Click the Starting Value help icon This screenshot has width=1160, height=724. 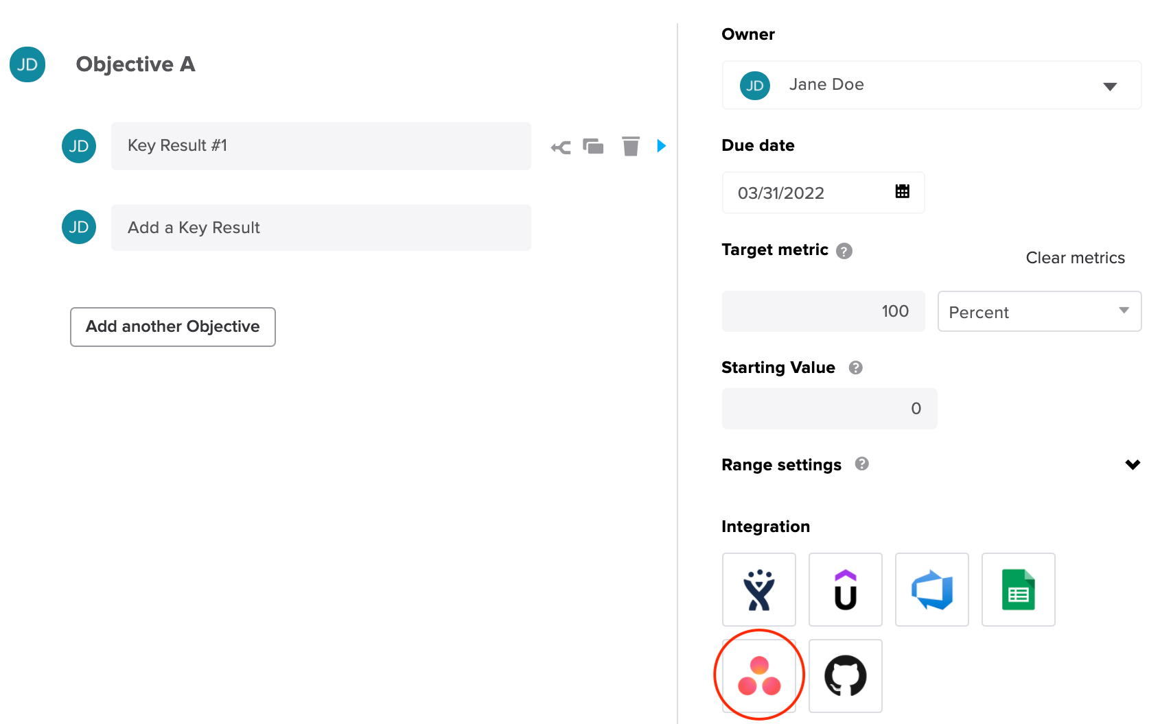[855, 367]
